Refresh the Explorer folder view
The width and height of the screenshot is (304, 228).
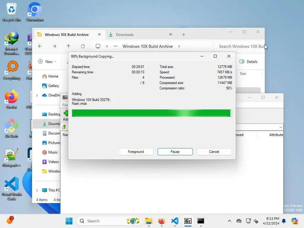83,46
